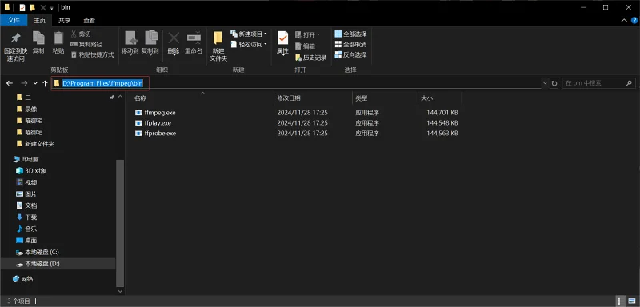Open the recent locations dropdown arrow

coord(35,83)
